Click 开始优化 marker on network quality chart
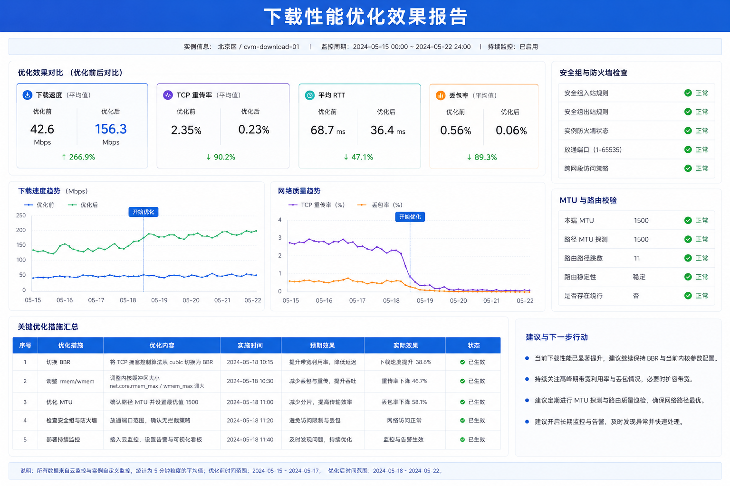730x486 pixels. pos(410,217)
